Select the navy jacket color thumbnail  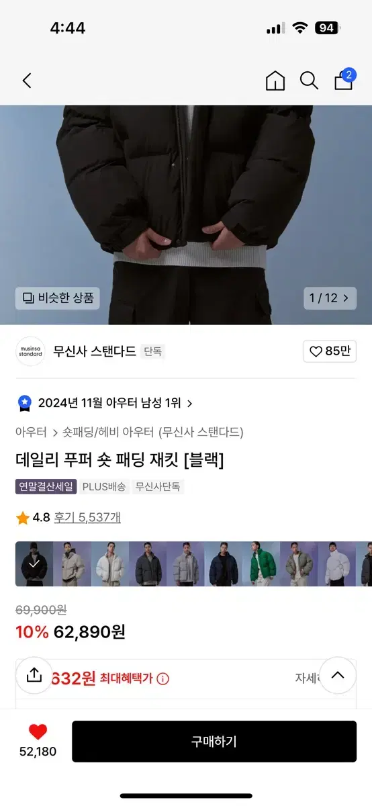coord(223,564)
